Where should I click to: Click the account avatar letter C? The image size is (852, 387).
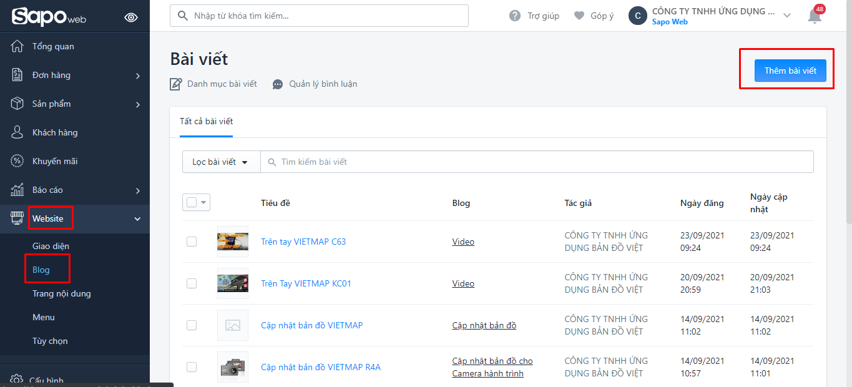coord(637,16)
